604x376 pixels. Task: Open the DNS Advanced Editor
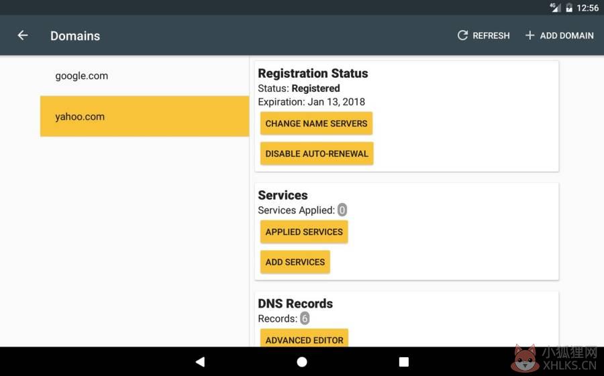304,338
